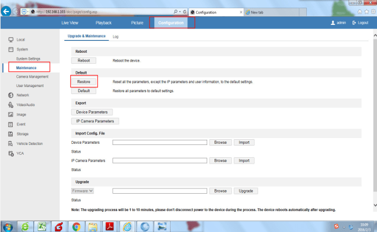
Task: Open the Live View tab
Action: [x=70, y=23]
